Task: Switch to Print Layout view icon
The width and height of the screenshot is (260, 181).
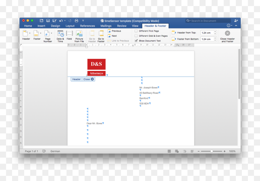Action: pos(169,151)
